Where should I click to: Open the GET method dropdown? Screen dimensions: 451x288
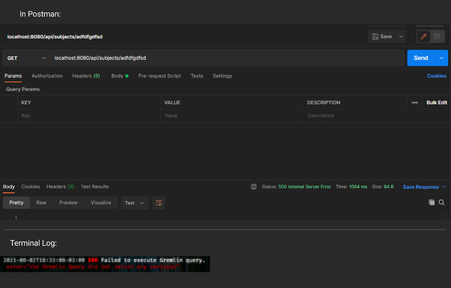(26, 58)
